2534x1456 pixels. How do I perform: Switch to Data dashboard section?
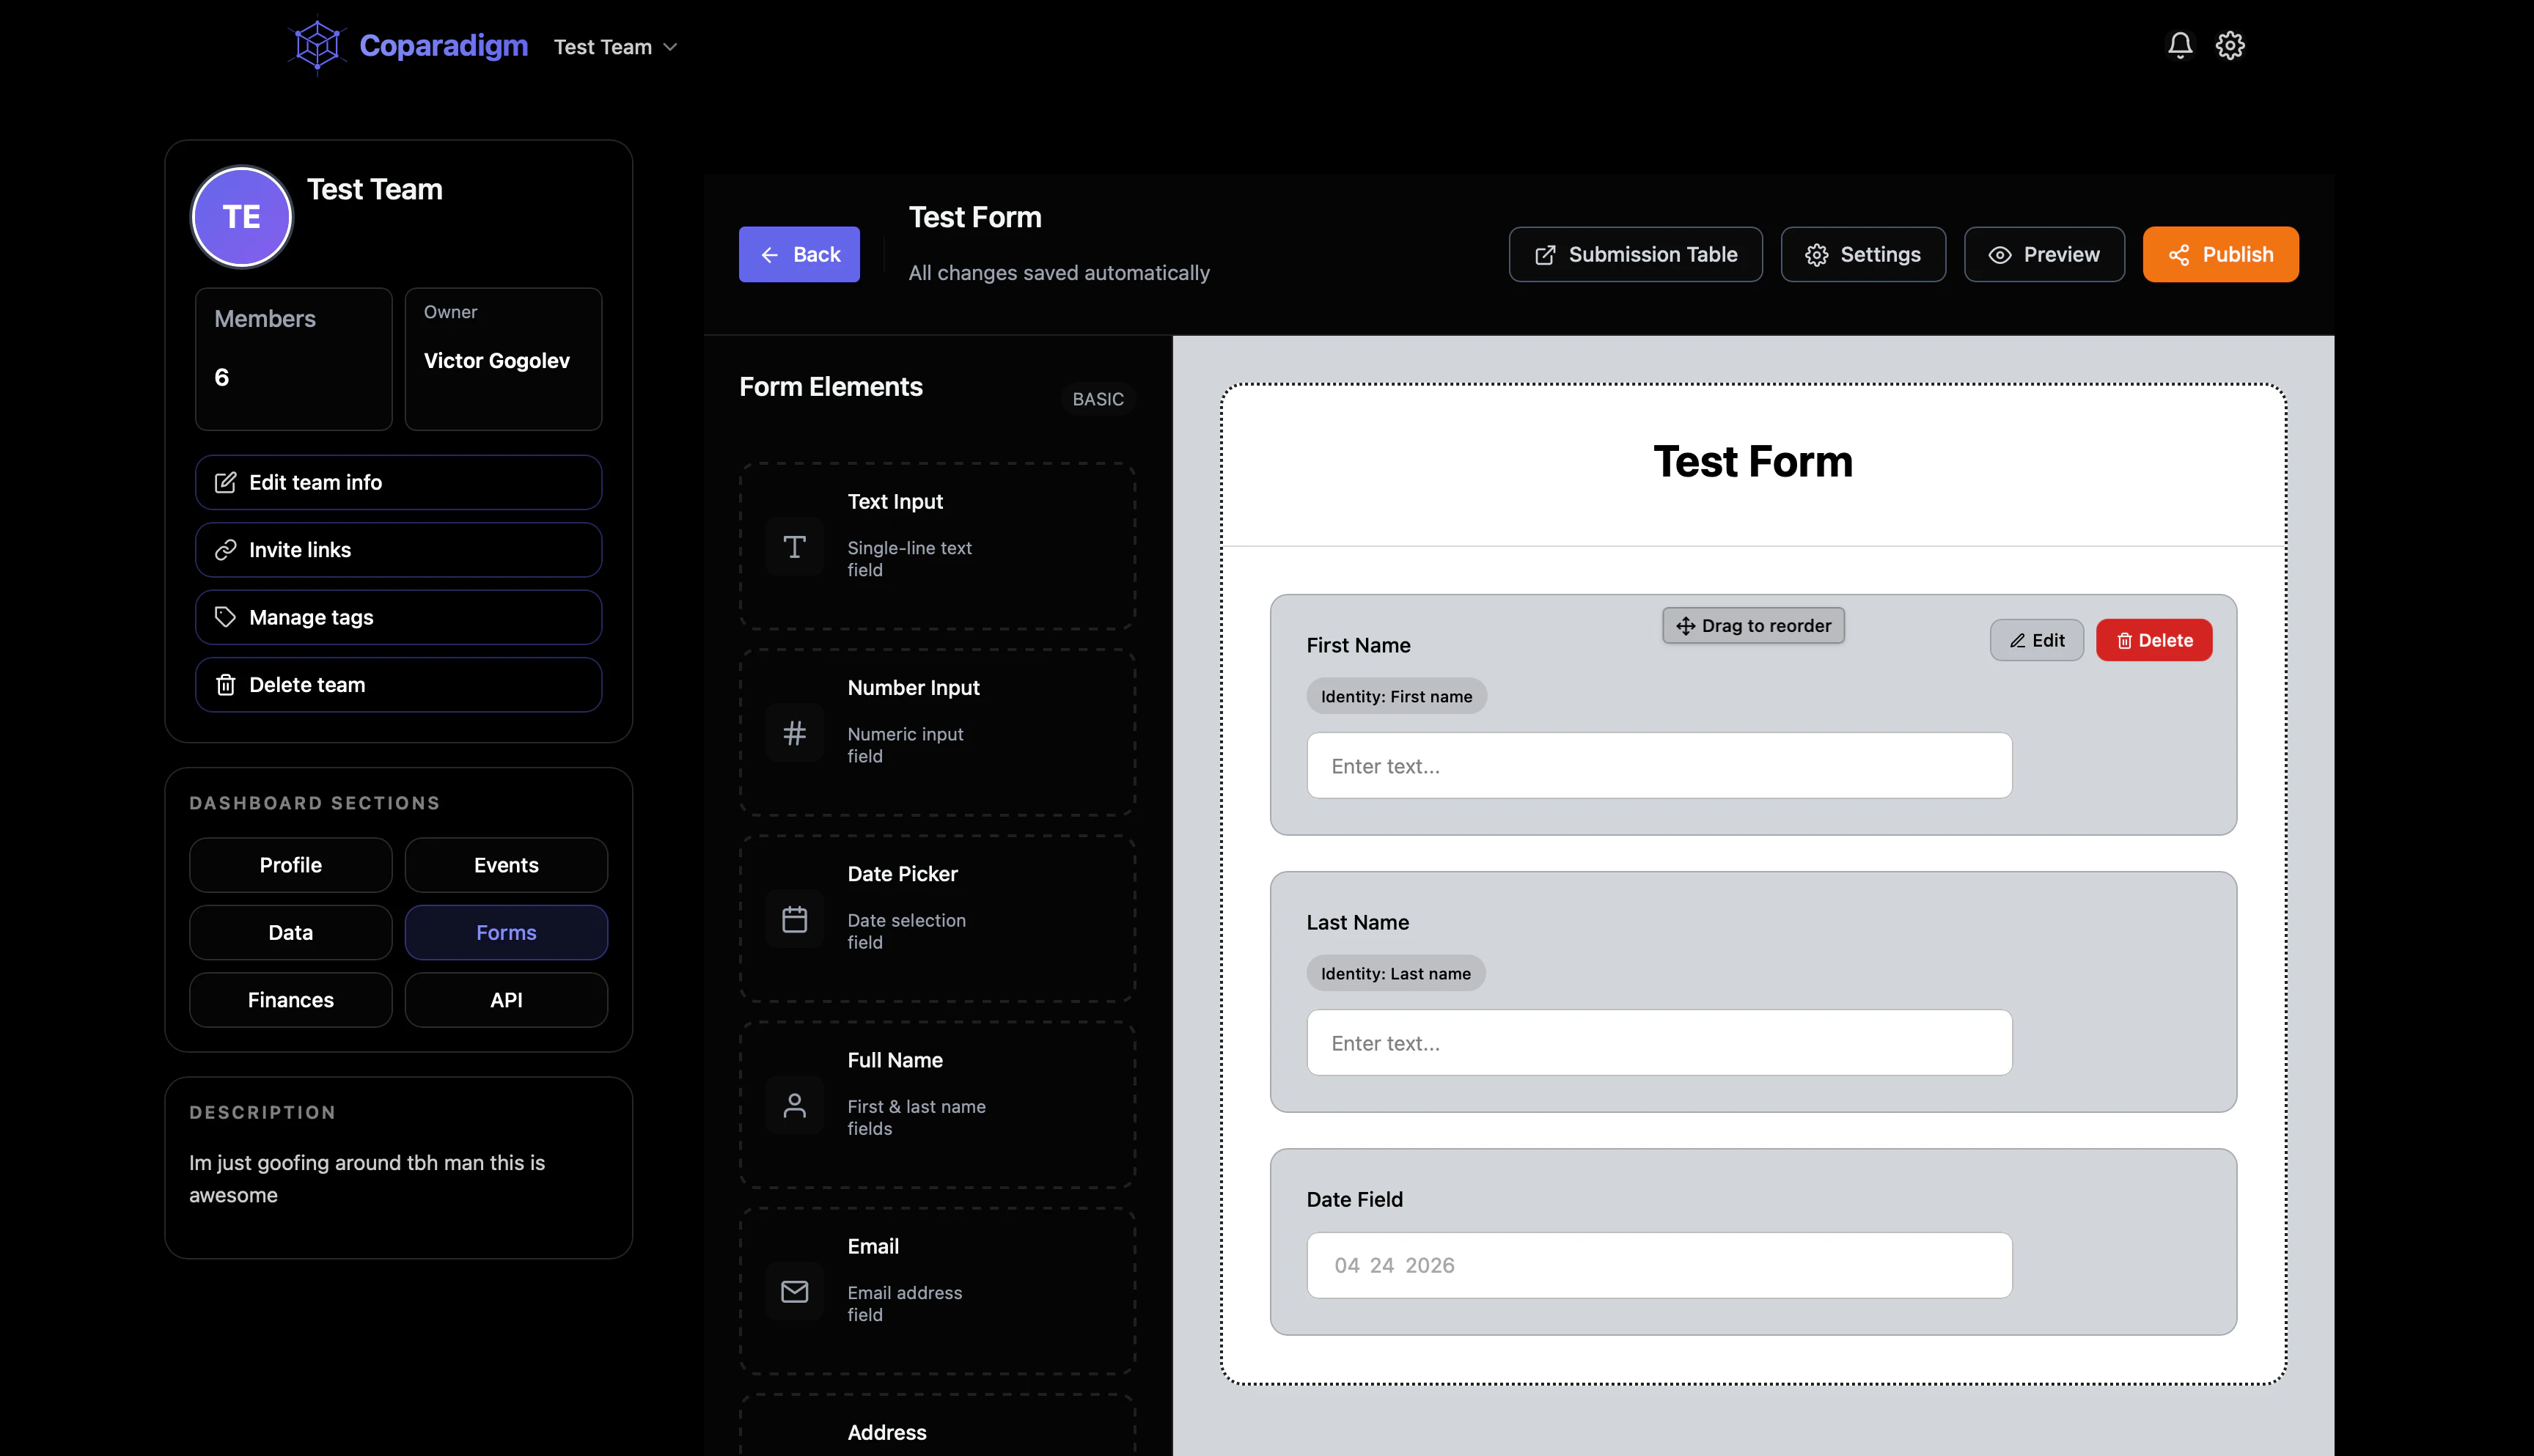(x=291, y=932)
